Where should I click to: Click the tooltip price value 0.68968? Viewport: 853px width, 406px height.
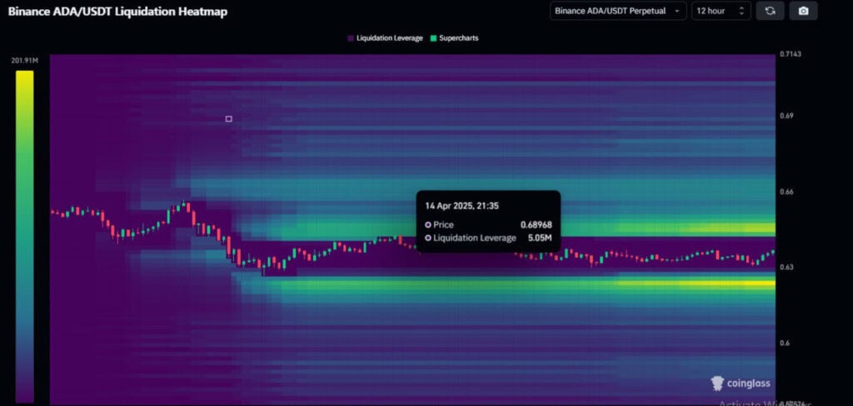coord(536,225)
